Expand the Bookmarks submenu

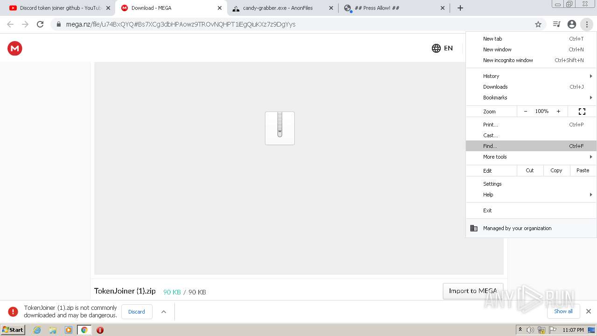coord(531,98)
